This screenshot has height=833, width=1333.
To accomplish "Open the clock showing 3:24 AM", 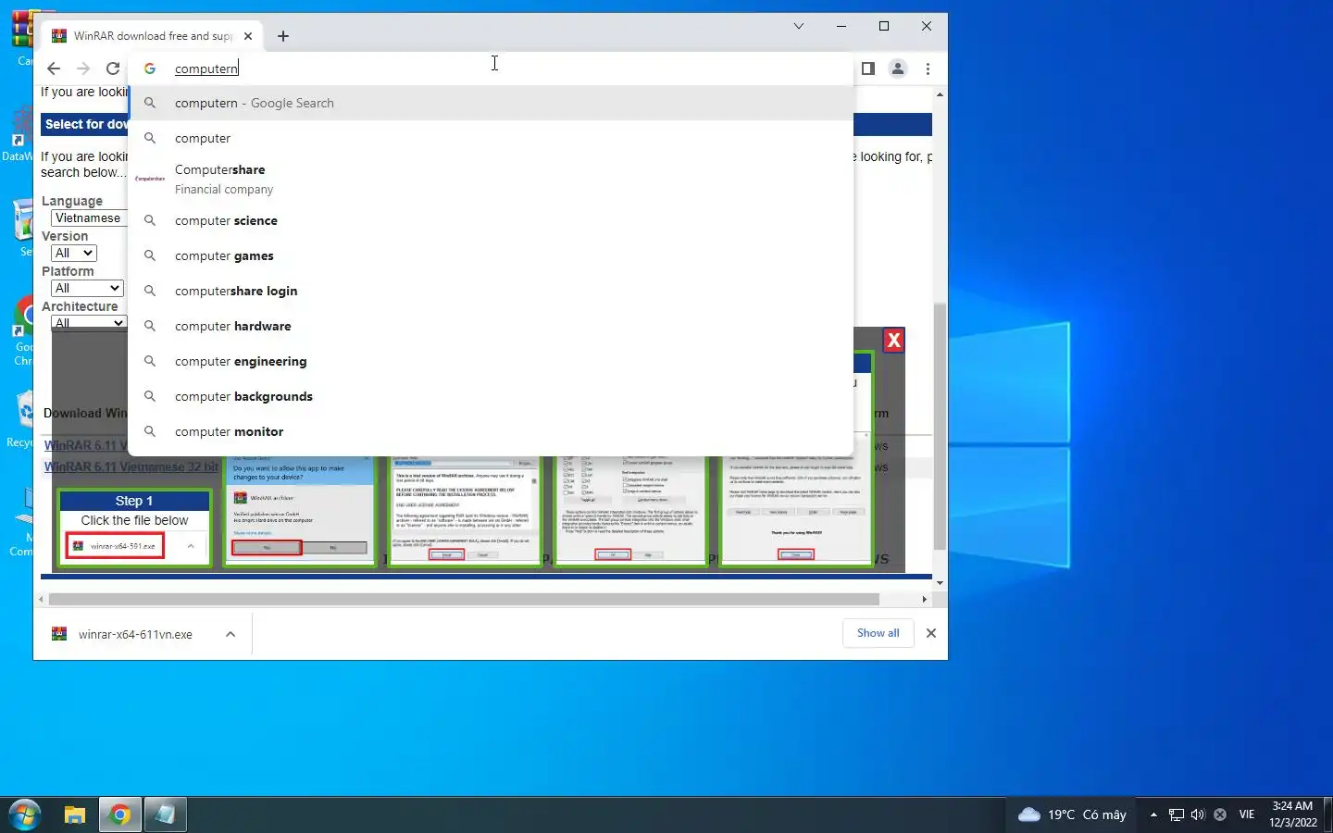I will coord(1292,814).
